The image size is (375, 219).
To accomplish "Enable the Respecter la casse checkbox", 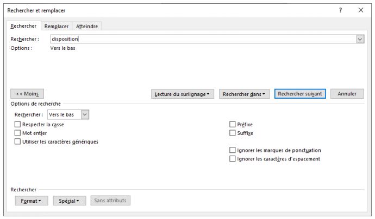I will (18, 125).
